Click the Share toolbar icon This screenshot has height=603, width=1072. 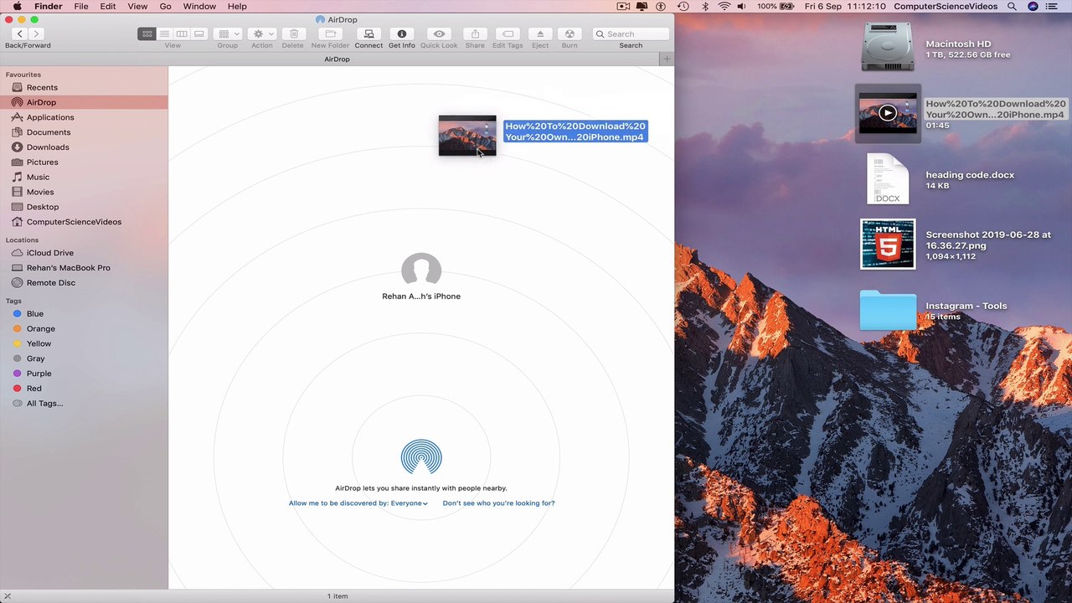tap(475, 33)
